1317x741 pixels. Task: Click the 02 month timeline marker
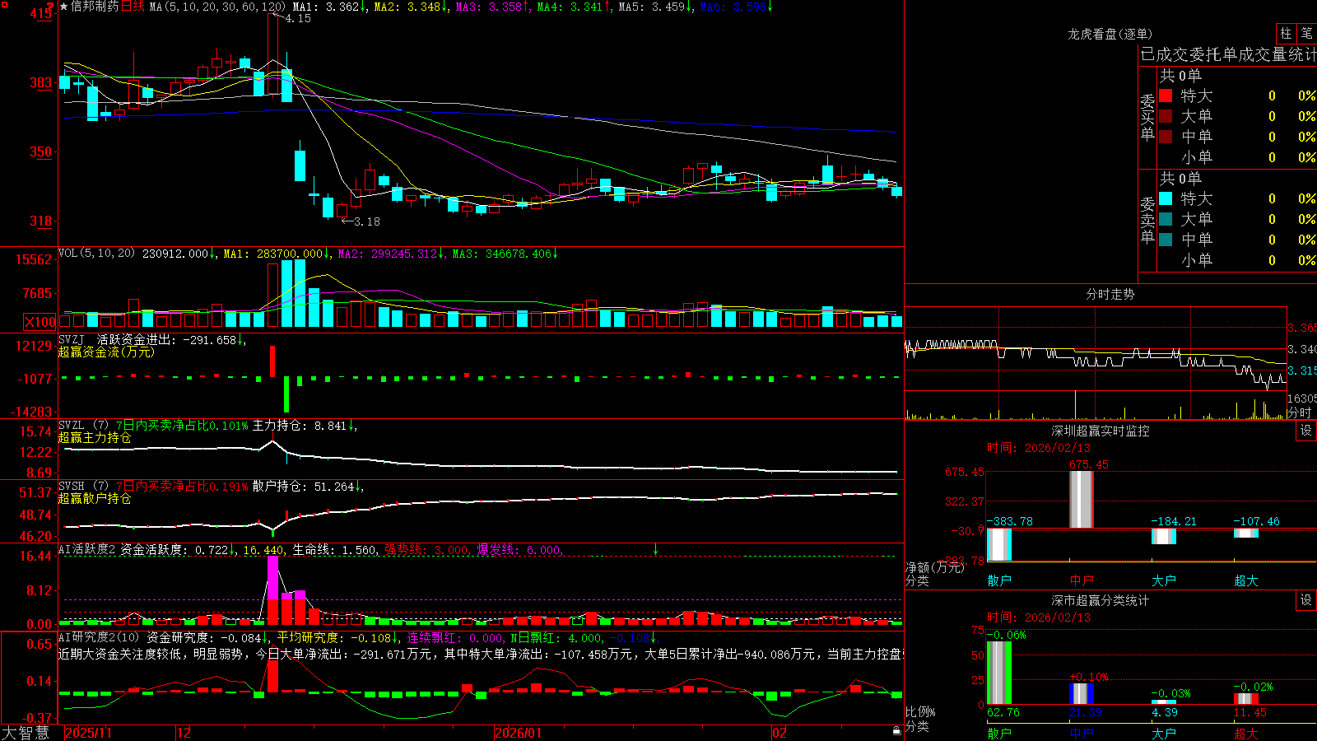[779, 733]
